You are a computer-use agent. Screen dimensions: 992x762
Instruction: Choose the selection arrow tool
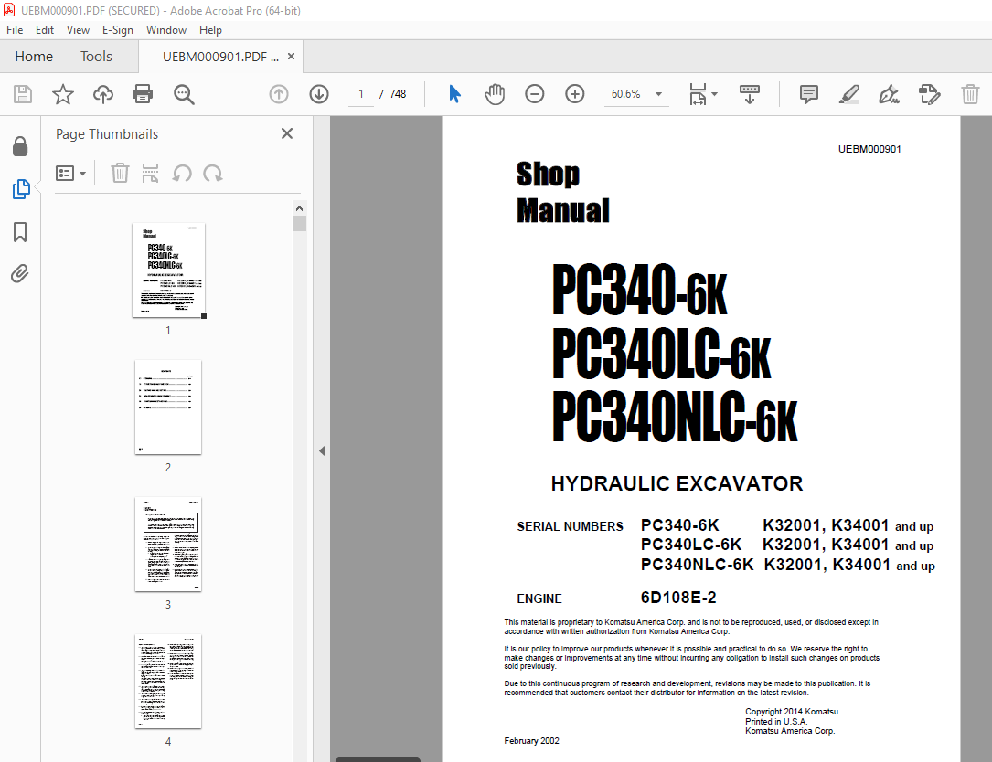(x=454, y=94)
